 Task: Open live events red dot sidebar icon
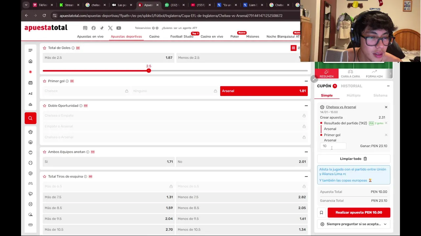click(x=30, y=72)
